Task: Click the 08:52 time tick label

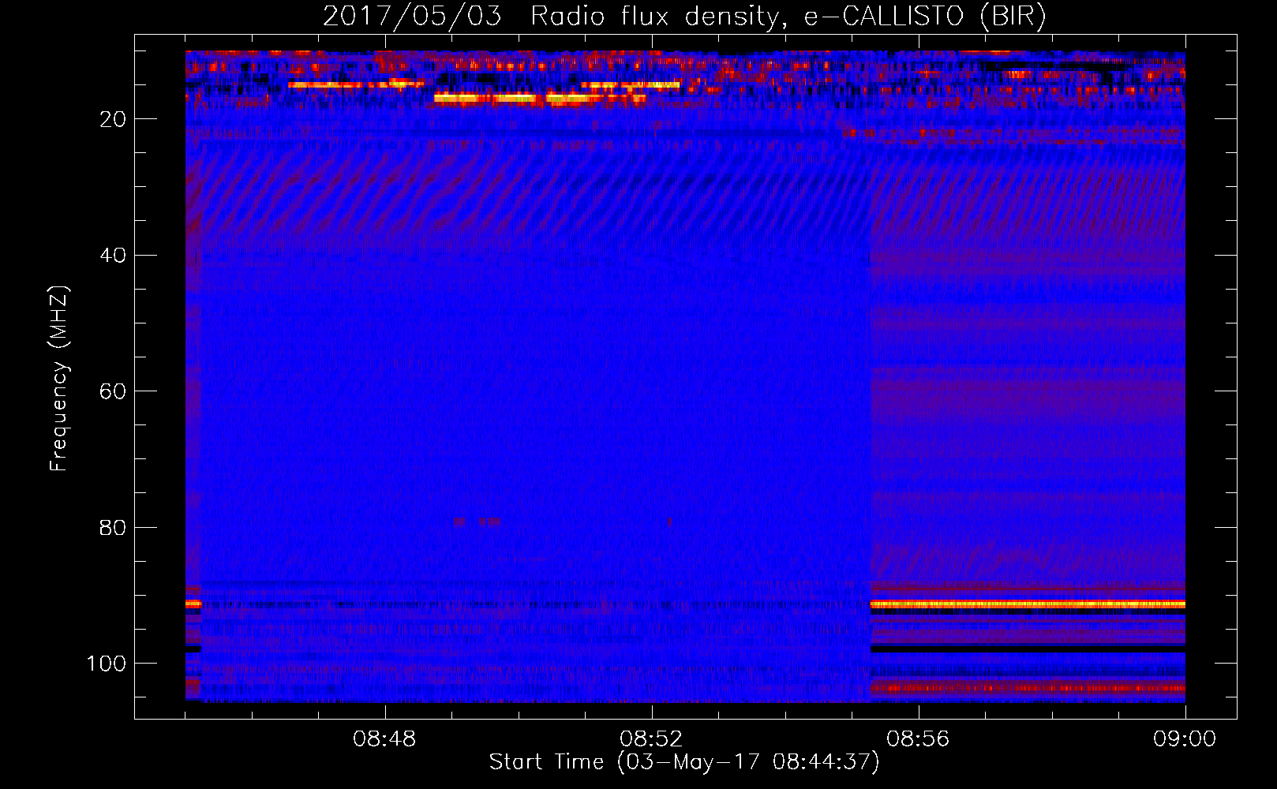Action: point(651,739)
